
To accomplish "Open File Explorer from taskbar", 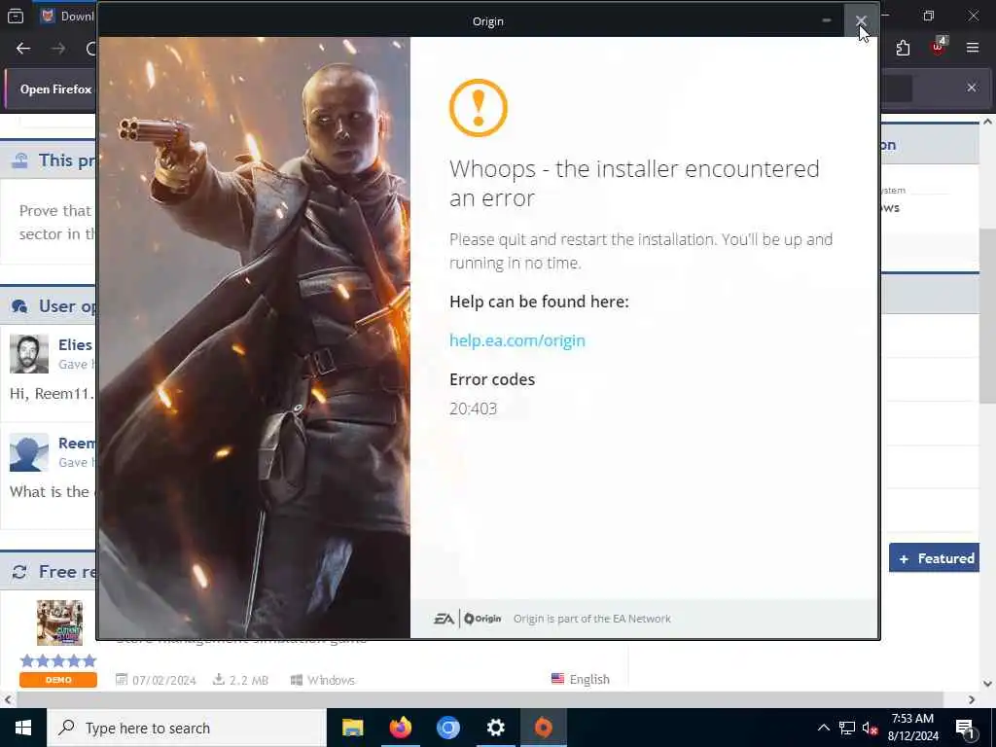I will coord(352,728).
